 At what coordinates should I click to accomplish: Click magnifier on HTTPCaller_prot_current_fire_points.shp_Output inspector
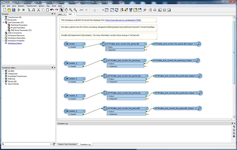(x=200, y=76)
